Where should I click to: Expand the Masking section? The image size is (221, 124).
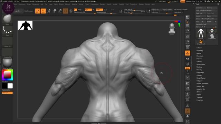pyautogui.click(x=199, y=67)
